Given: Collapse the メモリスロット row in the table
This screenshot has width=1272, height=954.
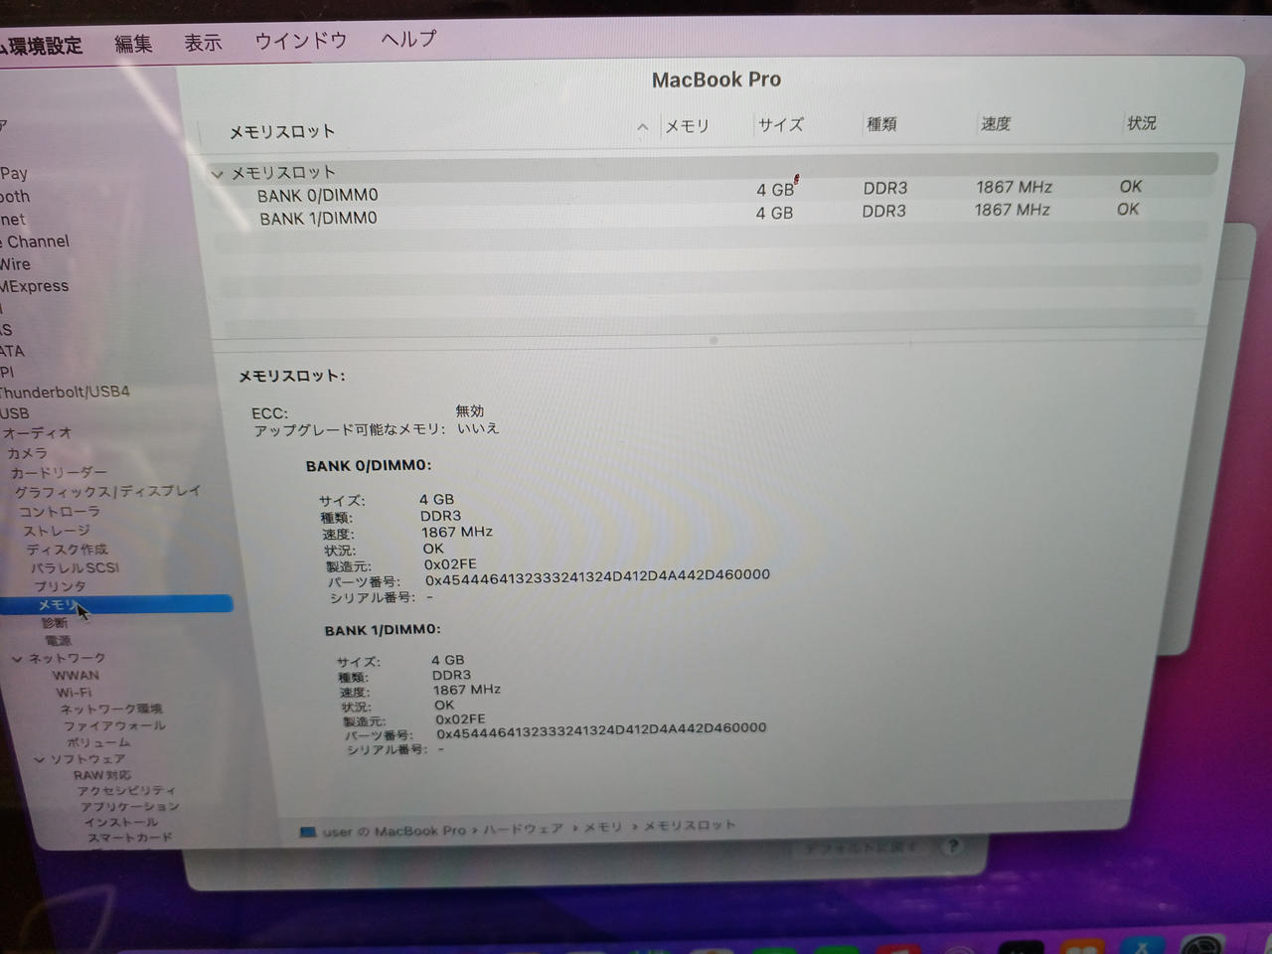Looking at the screenshot, I should pos(217,174).
